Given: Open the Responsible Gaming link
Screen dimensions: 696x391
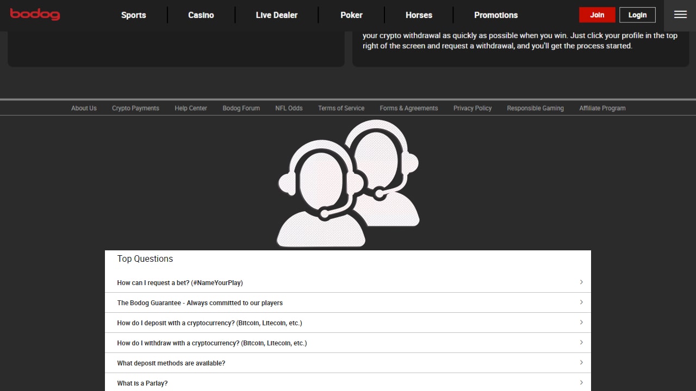Looking at the screenshot, I should (x=536, y=108).
